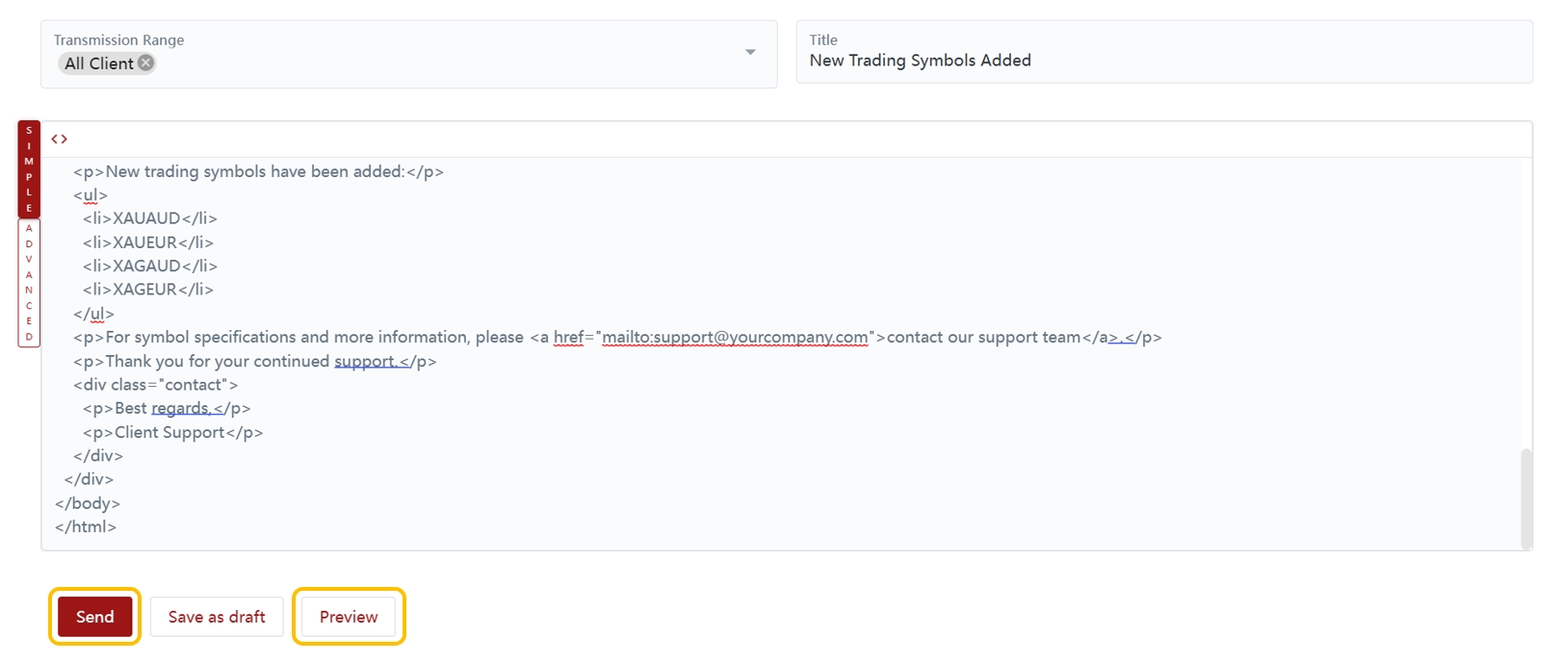Switch to the Advanced editor tab

29,283
